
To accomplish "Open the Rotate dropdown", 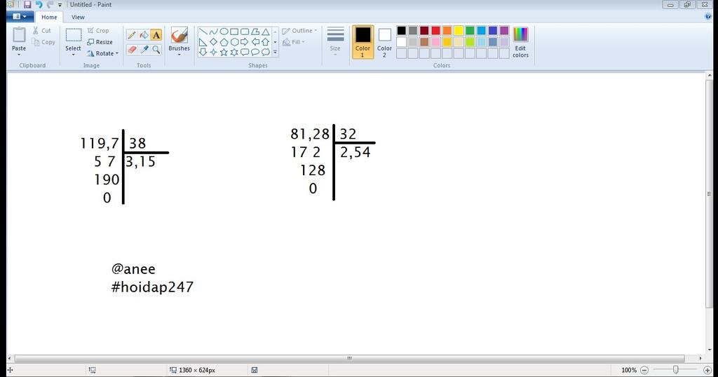I will (x=103, y=53).
